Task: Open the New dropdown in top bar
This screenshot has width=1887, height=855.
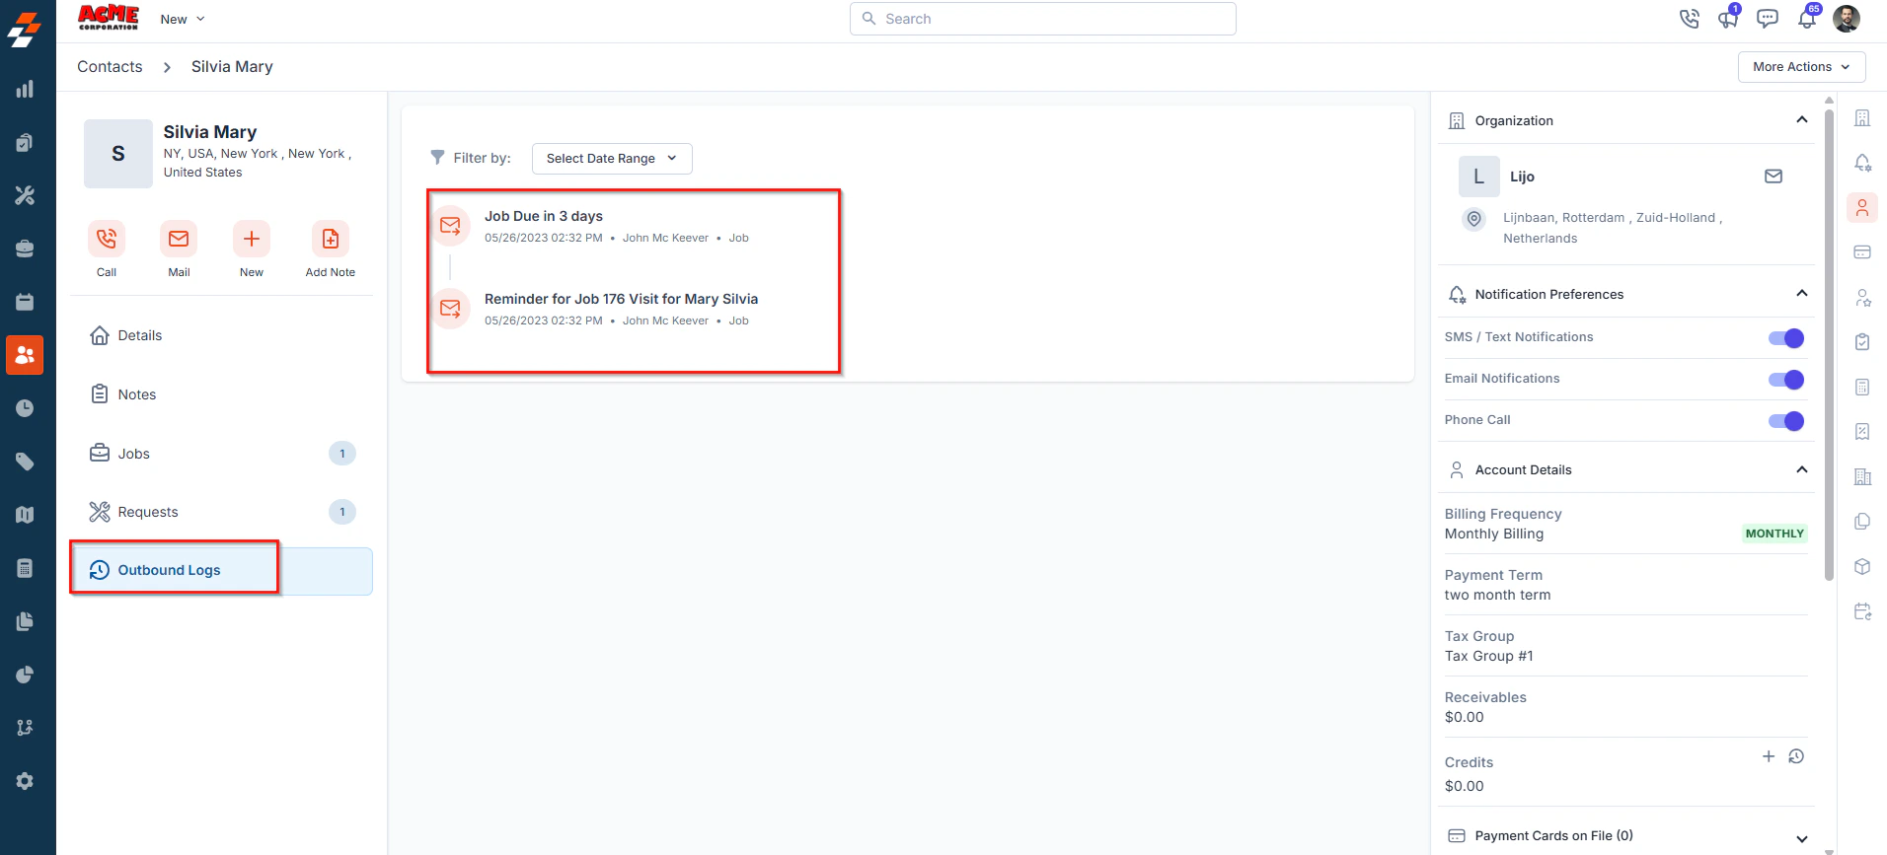Action: tap(183, 19)
